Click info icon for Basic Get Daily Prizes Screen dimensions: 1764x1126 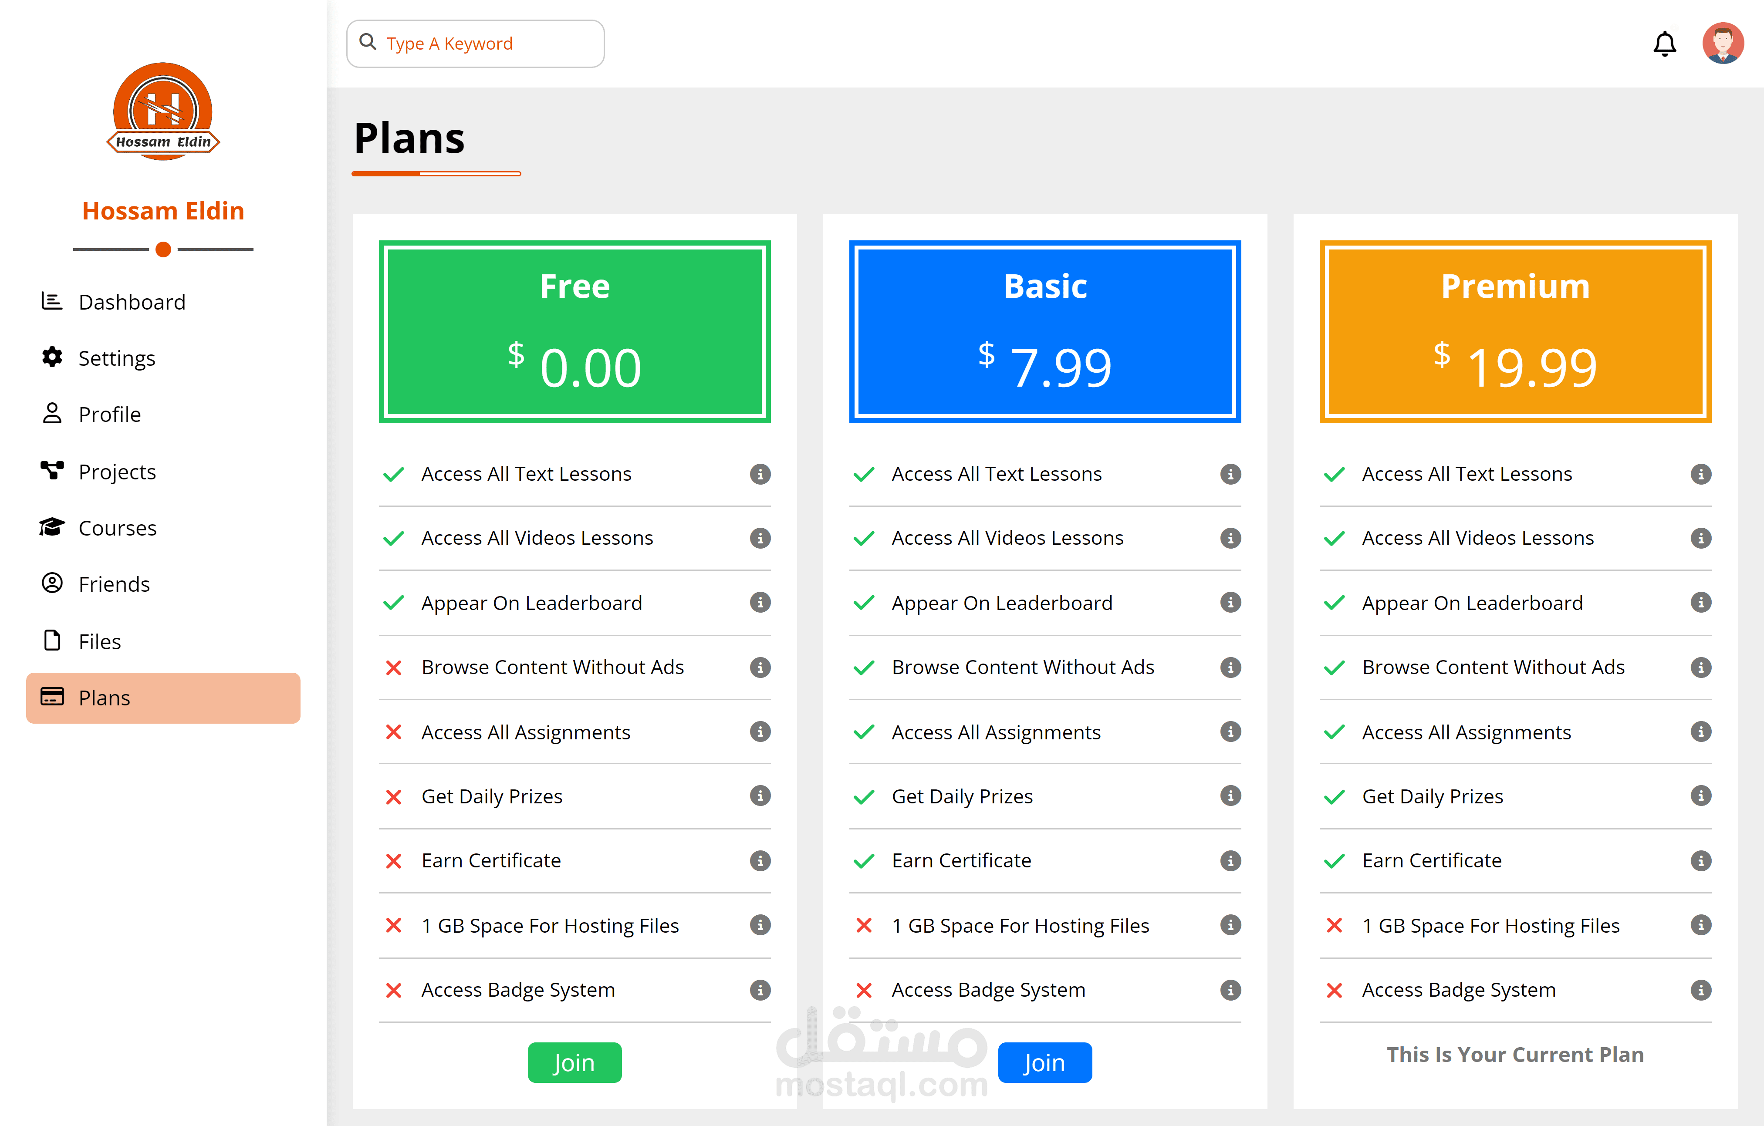1230,796
